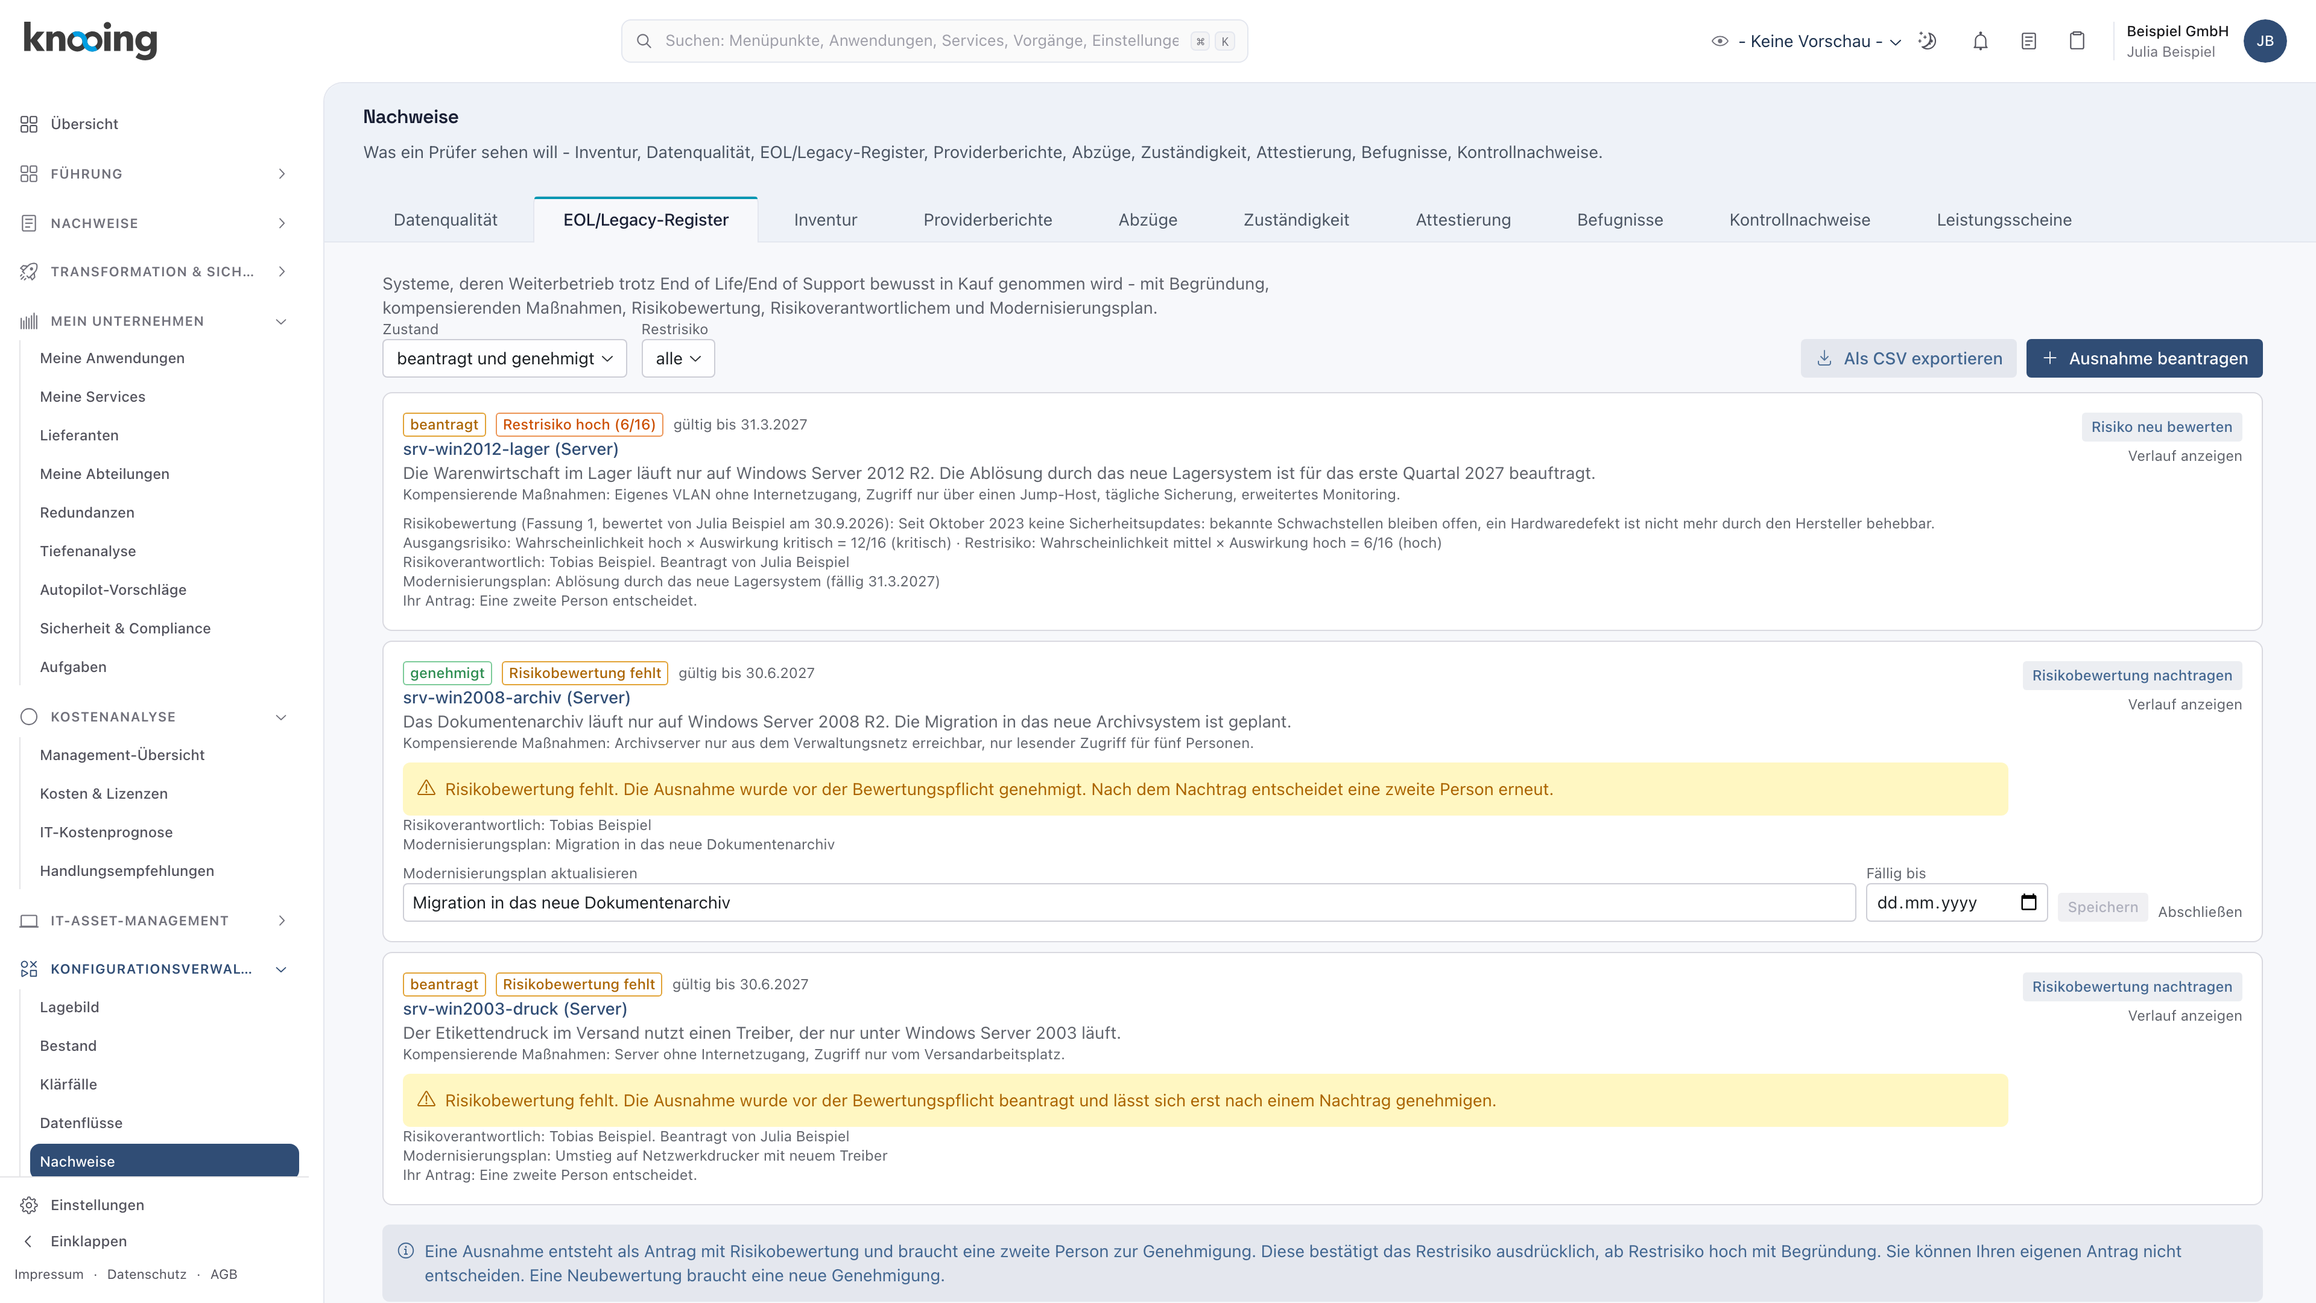This screenshot has width=2316, height=1303.
Task: Focus the global search field
Action: pos(934,42)
